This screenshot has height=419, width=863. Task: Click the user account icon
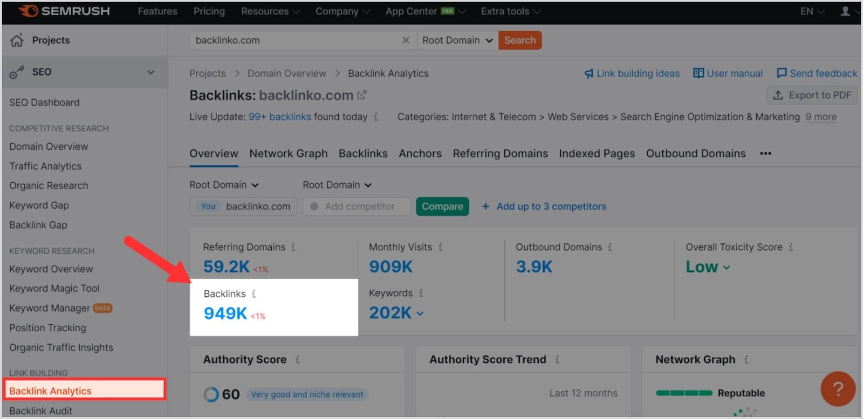tap(845, 11)
